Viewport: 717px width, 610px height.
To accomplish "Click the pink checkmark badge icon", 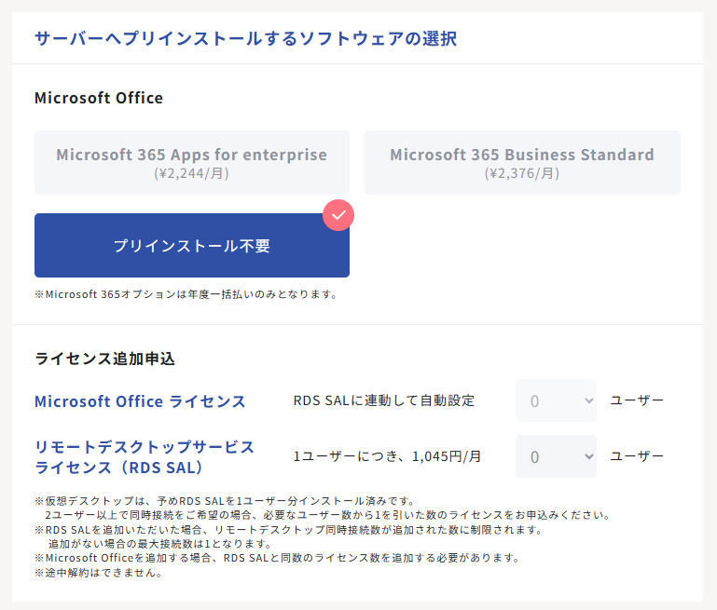I will pos(338,215).
